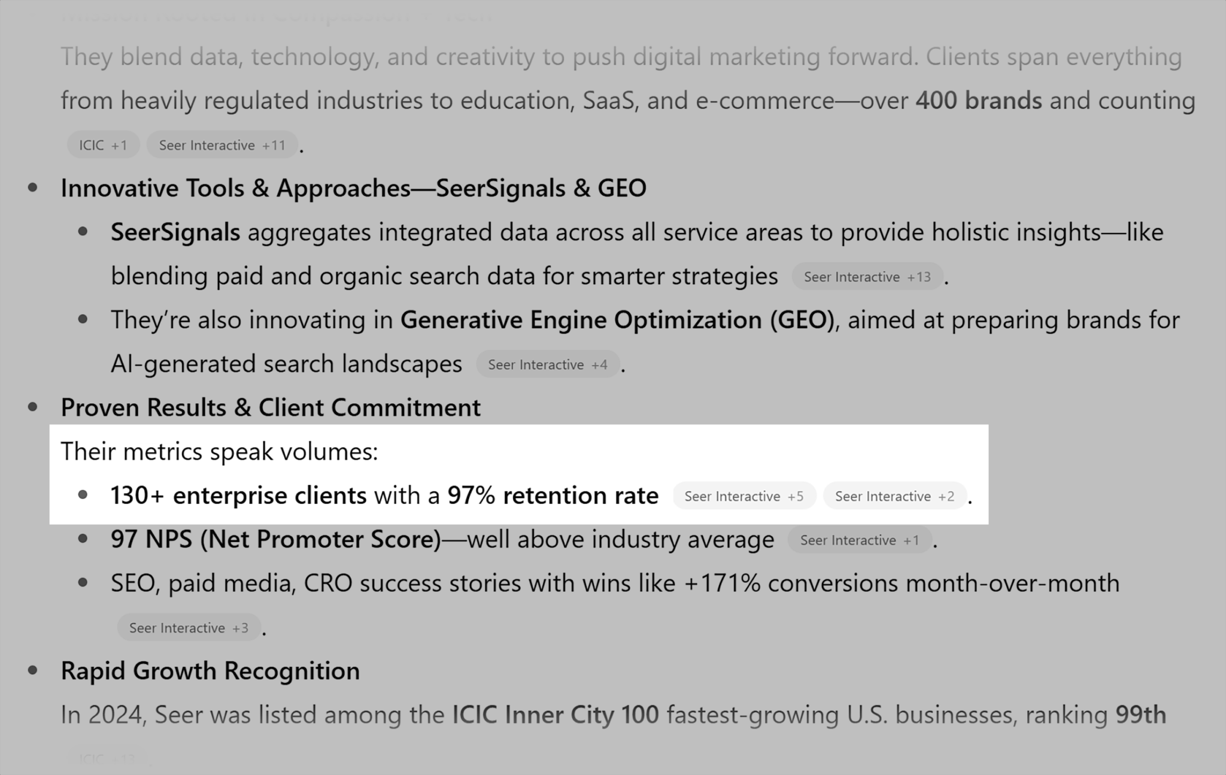
Task: Click the "130+ enterprise clients" bold text
Action: tap(238, 496)
